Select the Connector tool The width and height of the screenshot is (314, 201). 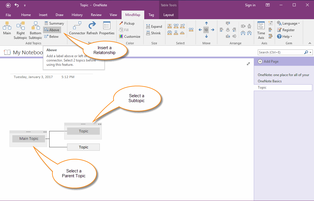pyautogui.click(x=77, y=28)
